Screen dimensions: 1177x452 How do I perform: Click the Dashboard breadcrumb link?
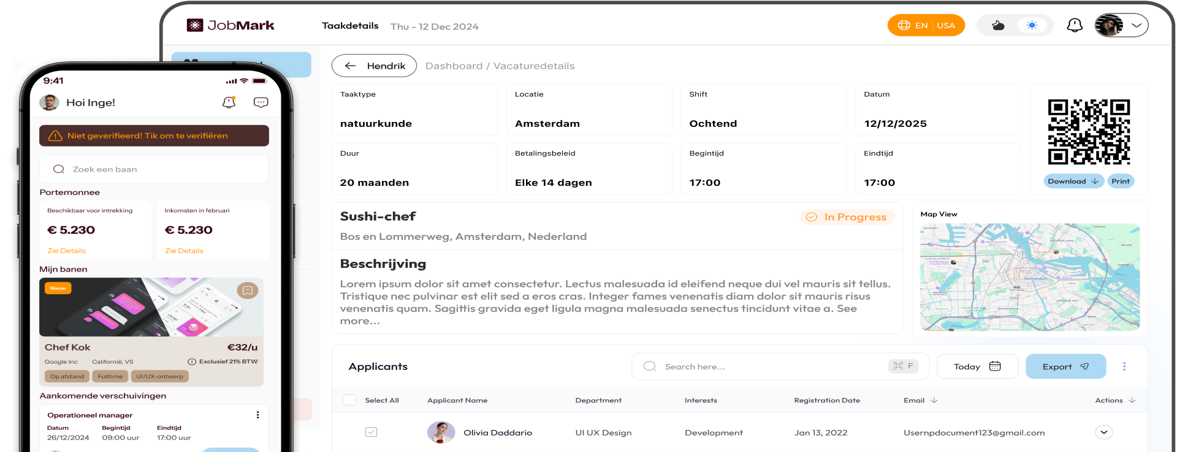click(454, 66)
